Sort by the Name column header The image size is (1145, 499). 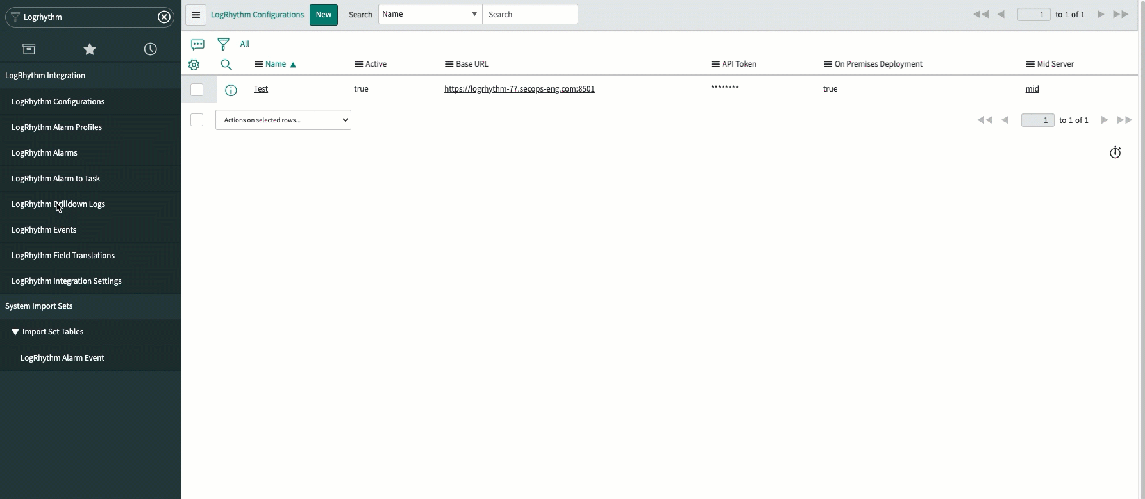pyautogui.click(x=276, y=64)
